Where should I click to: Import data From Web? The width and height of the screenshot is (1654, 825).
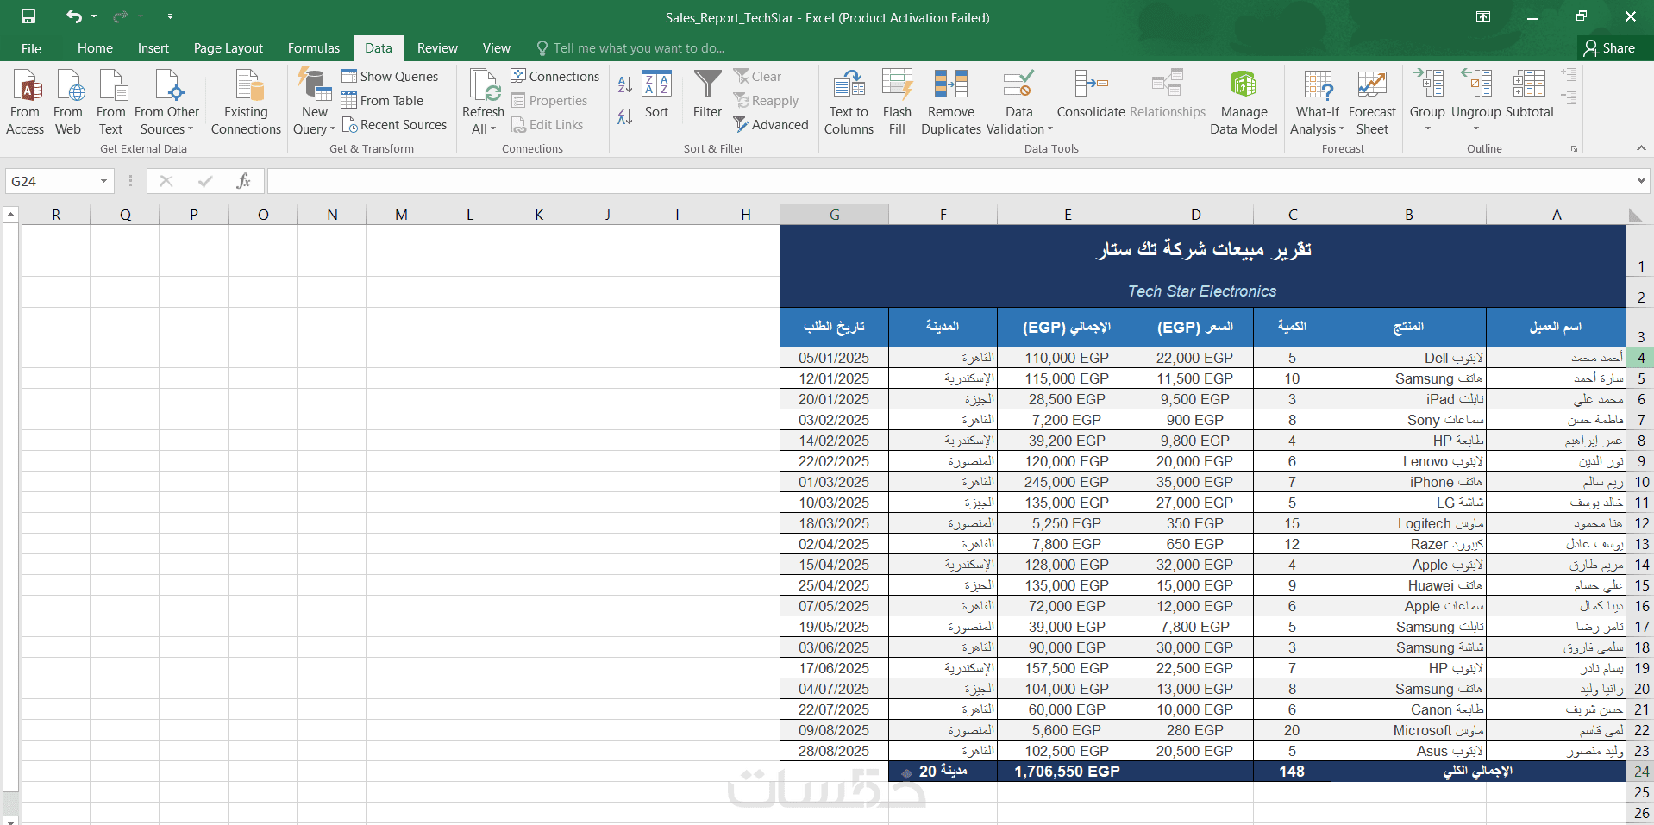[68, 102]
